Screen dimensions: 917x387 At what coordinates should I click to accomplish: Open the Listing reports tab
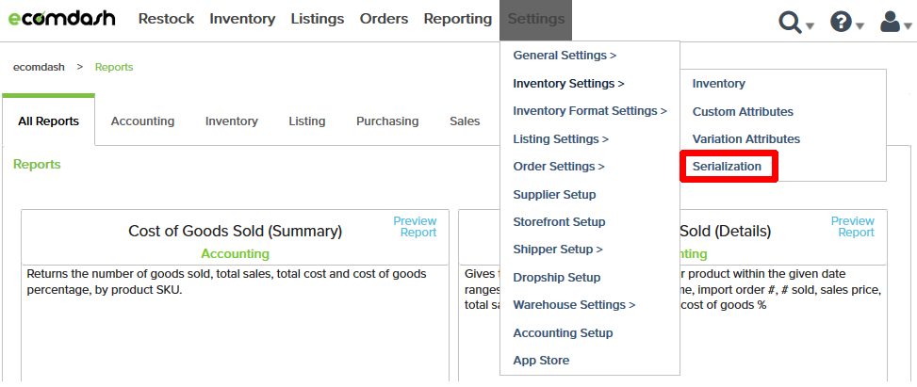coord(307,121)
